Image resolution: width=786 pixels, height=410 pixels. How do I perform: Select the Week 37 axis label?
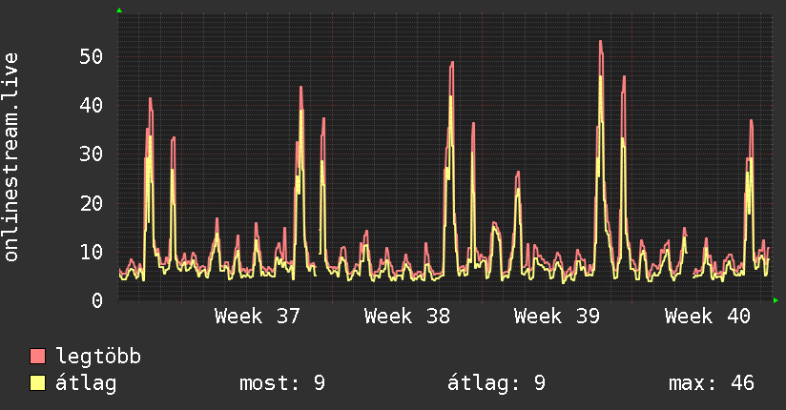pyautogui.click(x=257, y=317)
